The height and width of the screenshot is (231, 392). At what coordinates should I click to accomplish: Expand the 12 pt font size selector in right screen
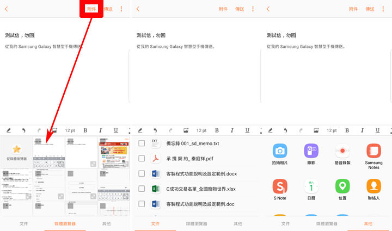(332, 130)
